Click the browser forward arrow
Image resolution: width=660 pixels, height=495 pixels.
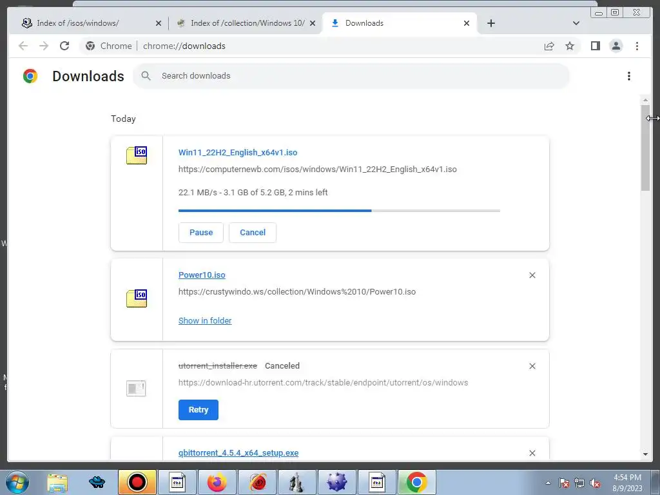click(x=44, y=46)
